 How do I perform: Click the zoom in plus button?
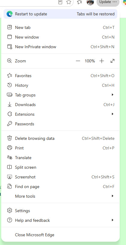coord(102,61)
